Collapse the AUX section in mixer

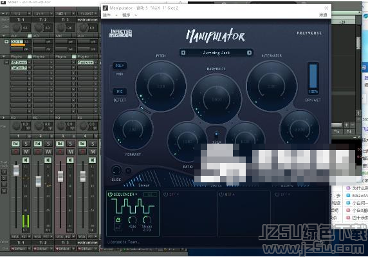[3, 36]
